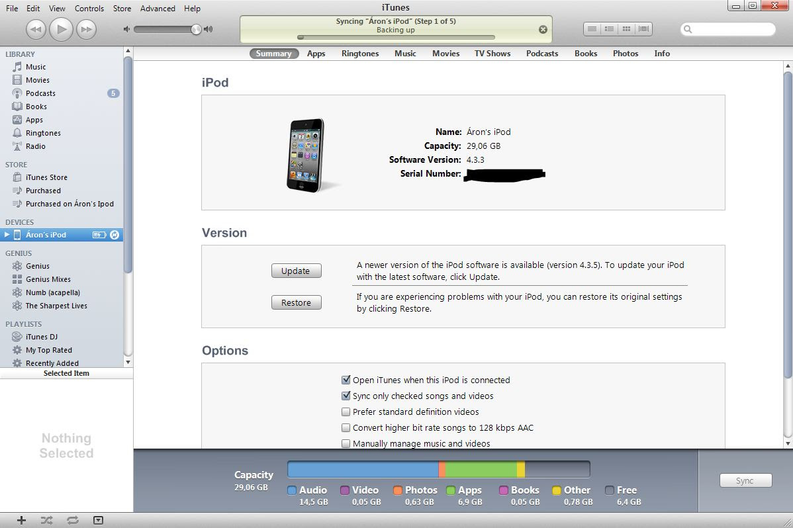Open the Advanced menu
This screenshot has width=793, height=528.
pos(158,9)
